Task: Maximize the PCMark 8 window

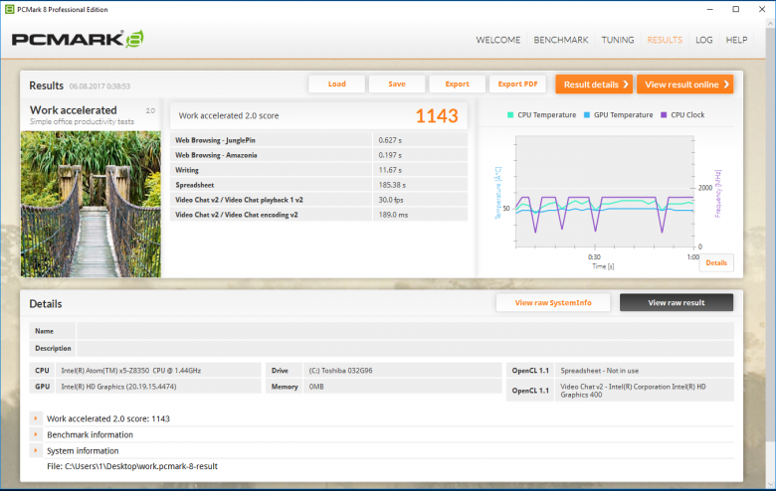Action: [736, 9]
